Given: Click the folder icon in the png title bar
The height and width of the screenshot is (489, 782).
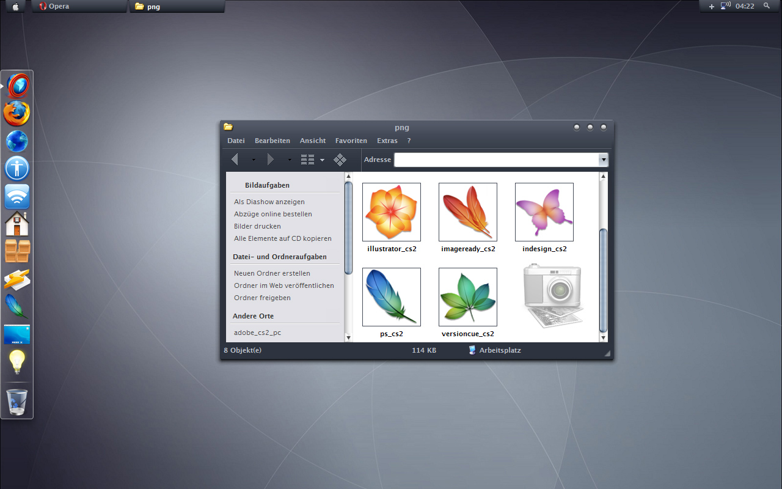Looking at the screenshot, I should click(228, 127).
